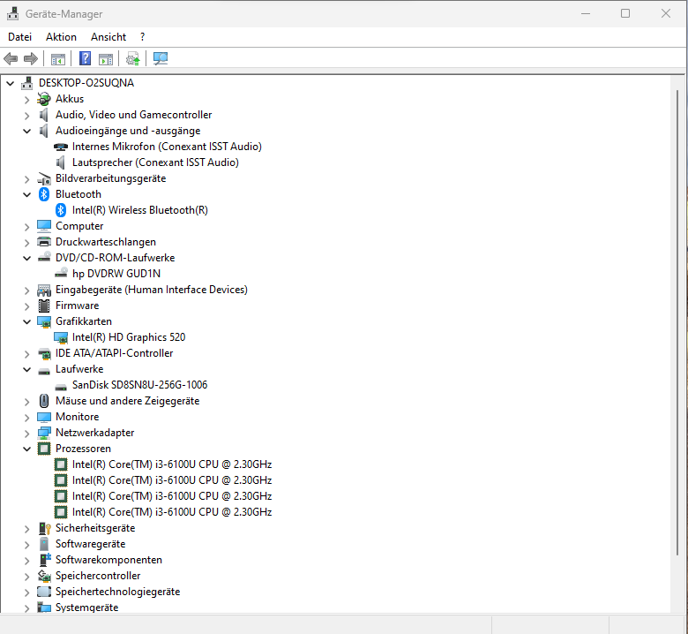688x634 pixels.
Task: Collapse the Laufwerke category
Action: [26, 369]
